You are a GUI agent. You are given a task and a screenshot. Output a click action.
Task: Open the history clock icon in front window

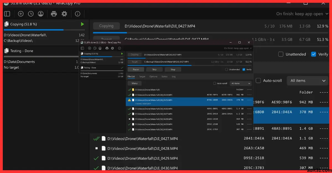[95, 48]
